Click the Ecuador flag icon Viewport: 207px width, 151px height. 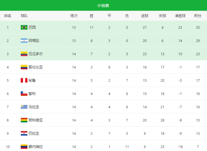(24, 54)
